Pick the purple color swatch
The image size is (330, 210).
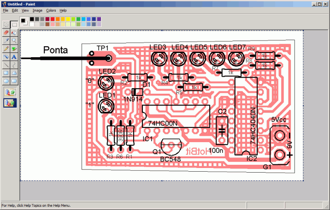[x=99, y=19]
